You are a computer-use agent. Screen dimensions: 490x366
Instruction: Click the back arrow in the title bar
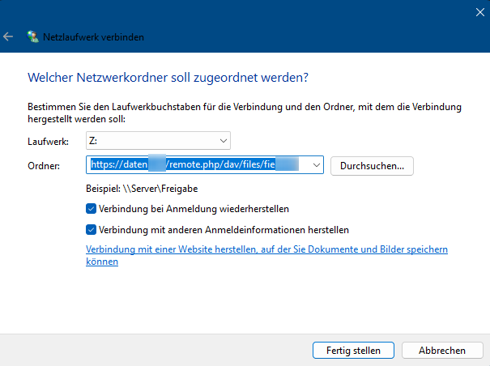(x=8, y=36)
